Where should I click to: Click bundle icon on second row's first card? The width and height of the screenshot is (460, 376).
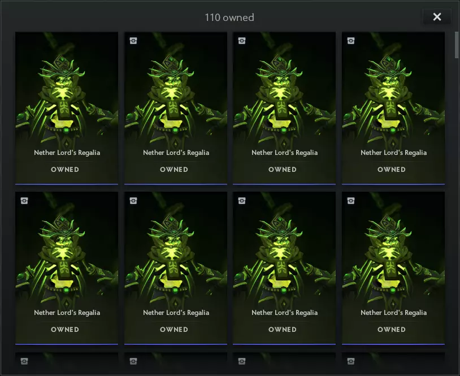(x=24, y=201)
